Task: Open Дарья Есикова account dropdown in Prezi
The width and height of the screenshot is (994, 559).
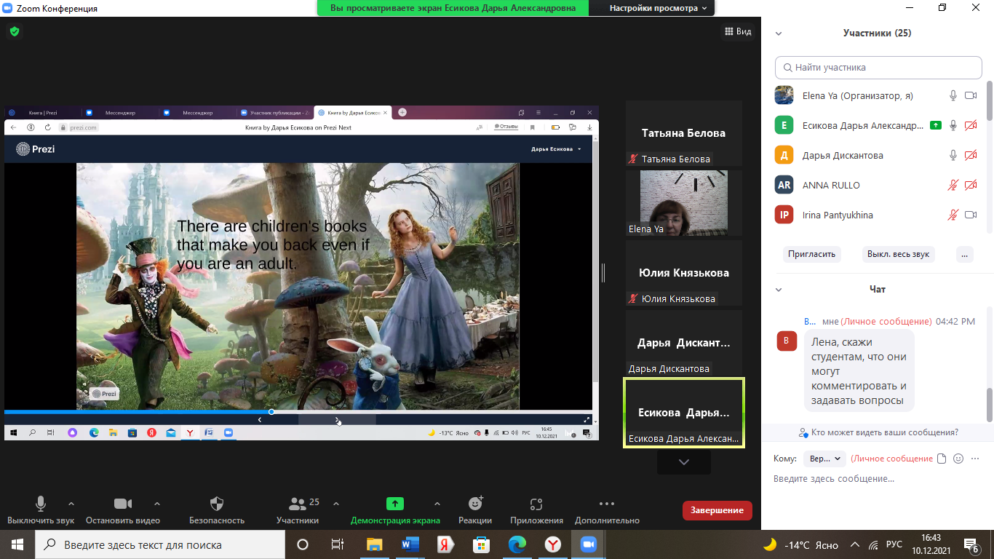Action: tap(556, 149)
